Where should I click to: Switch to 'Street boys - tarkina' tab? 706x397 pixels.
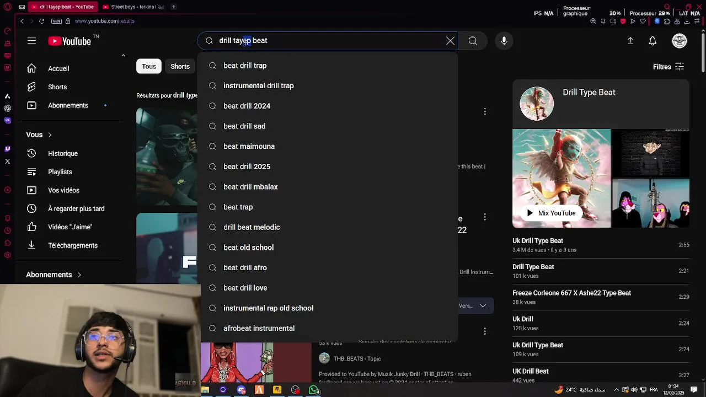(133, 7)
